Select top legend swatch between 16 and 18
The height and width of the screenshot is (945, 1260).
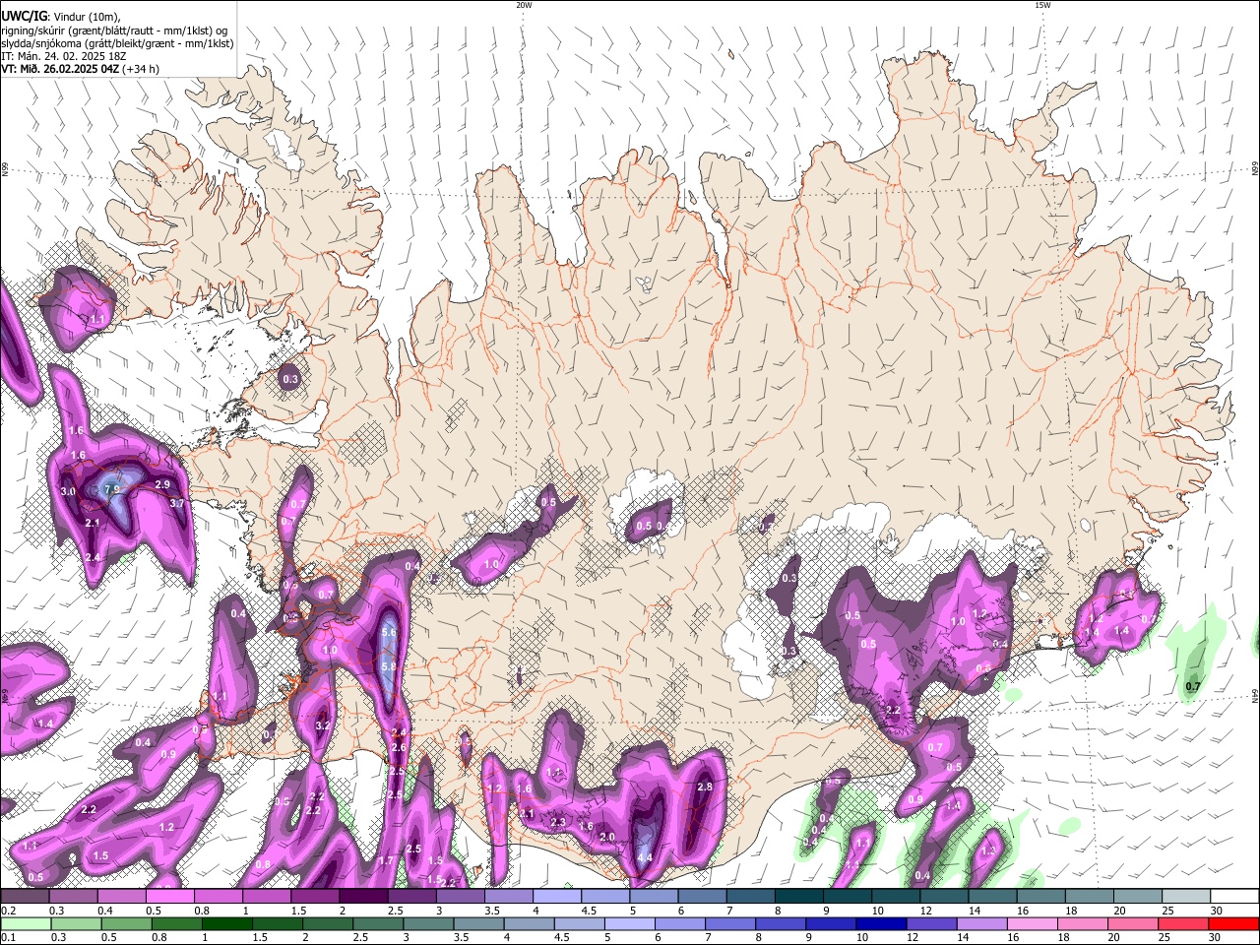point(1041,896)
